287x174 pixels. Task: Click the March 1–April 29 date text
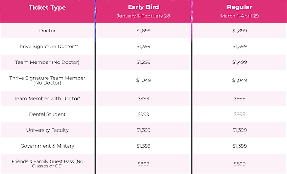[239, 16]
